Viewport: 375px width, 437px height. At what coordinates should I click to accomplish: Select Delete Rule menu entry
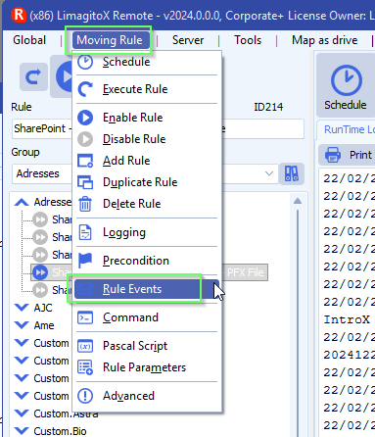147,204
